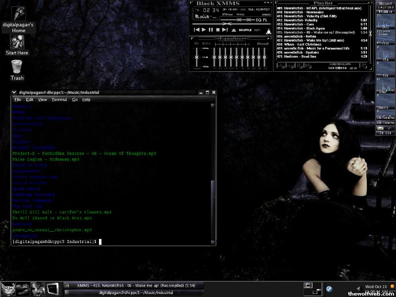Stop the current XMMS track
This screenshot has width=396, height=297.
point(218,30)
